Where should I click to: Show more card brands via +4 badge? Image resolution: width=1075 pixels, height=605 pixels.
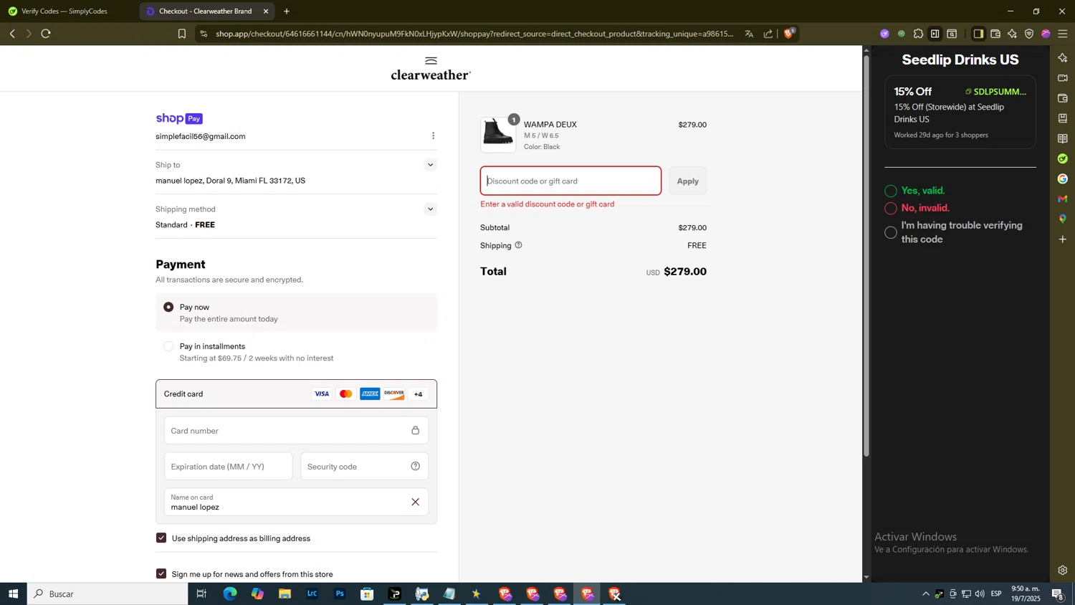click(418, 394)
